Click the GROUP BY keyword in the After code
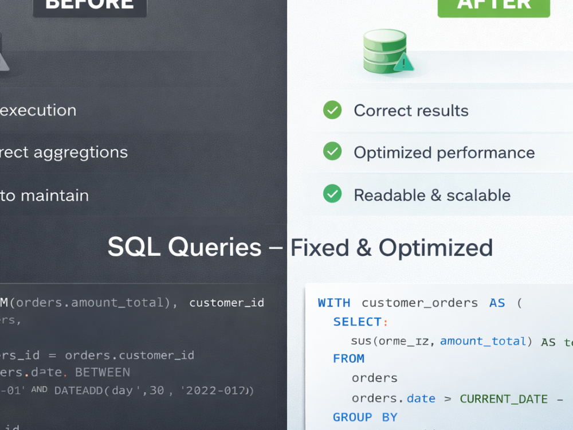 click(x=364, y=417)
